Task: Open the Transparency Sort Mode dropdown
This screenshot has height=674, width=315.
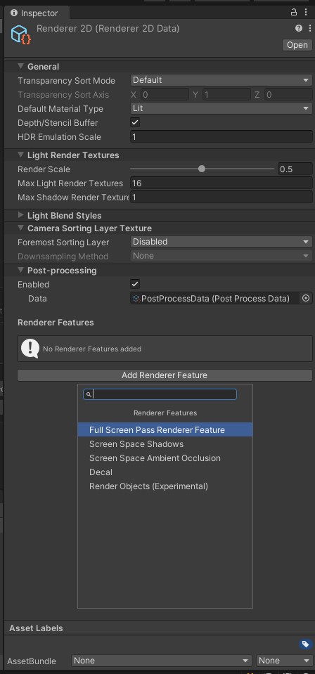Action: 221,80
